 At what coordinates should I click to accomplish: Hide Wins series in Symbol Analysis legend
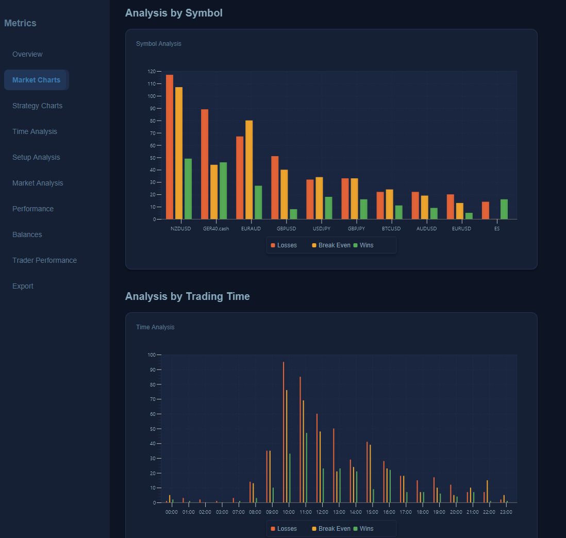tap(363, 245)
